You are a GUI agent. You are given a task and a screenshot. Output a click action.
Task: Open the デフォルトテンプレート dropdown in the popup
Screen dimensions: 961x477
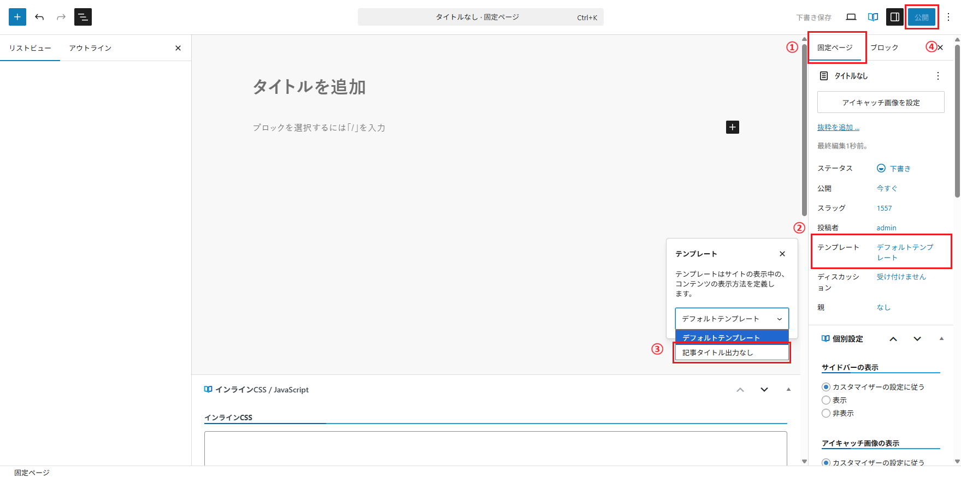pos(732,319)
